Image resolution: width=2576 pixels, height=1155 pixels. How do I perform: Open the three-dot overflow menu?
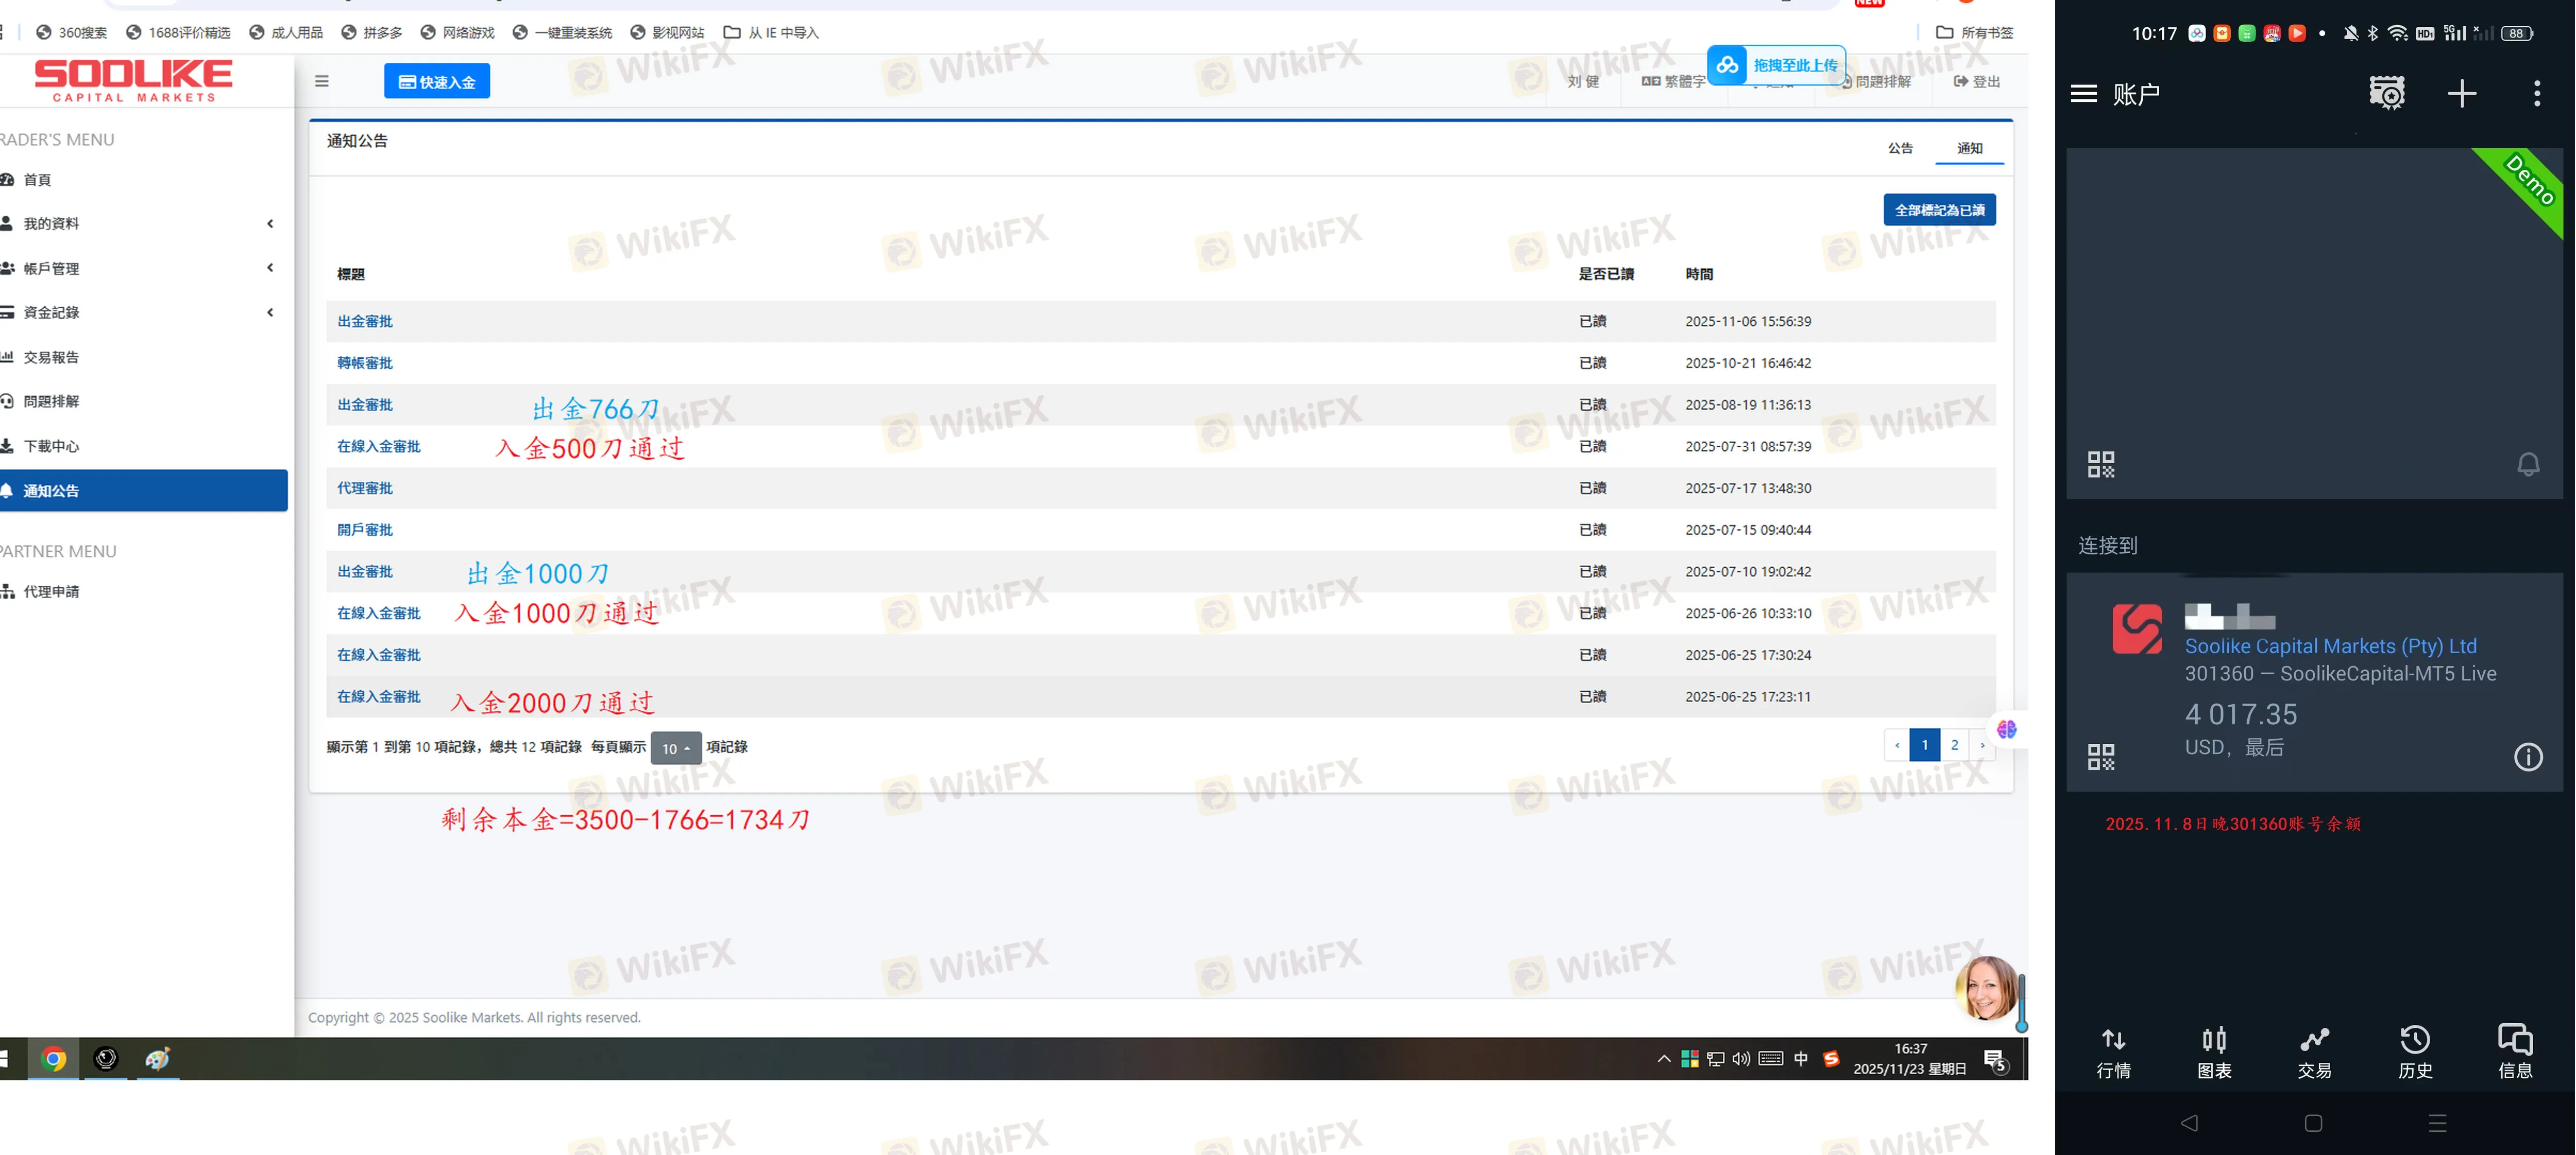[x=2536, y=94]
